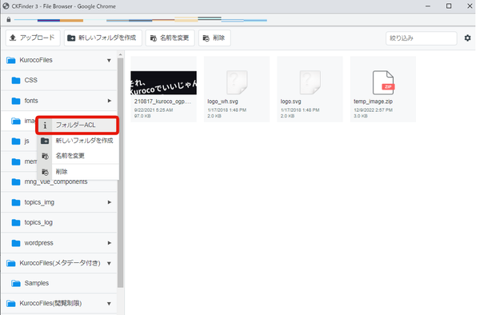Select the temp_image.zip file icon
This screenshot has width=480, height=315.
pyautogui.click(x=383, y=82)
